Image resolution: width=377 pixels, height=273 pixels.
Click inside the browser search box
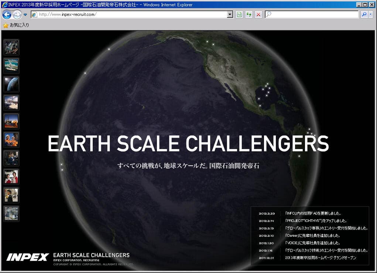[x=312, y=14]
